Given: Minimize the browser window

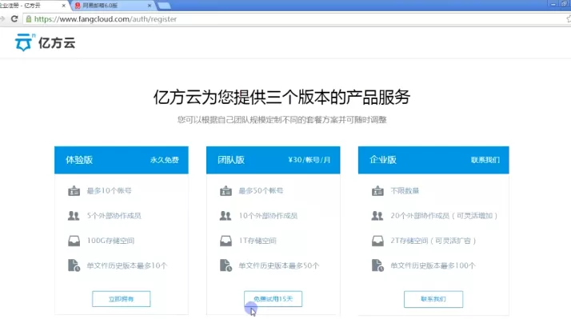Looking at the screenshot, I should click(x=553, y=4).
